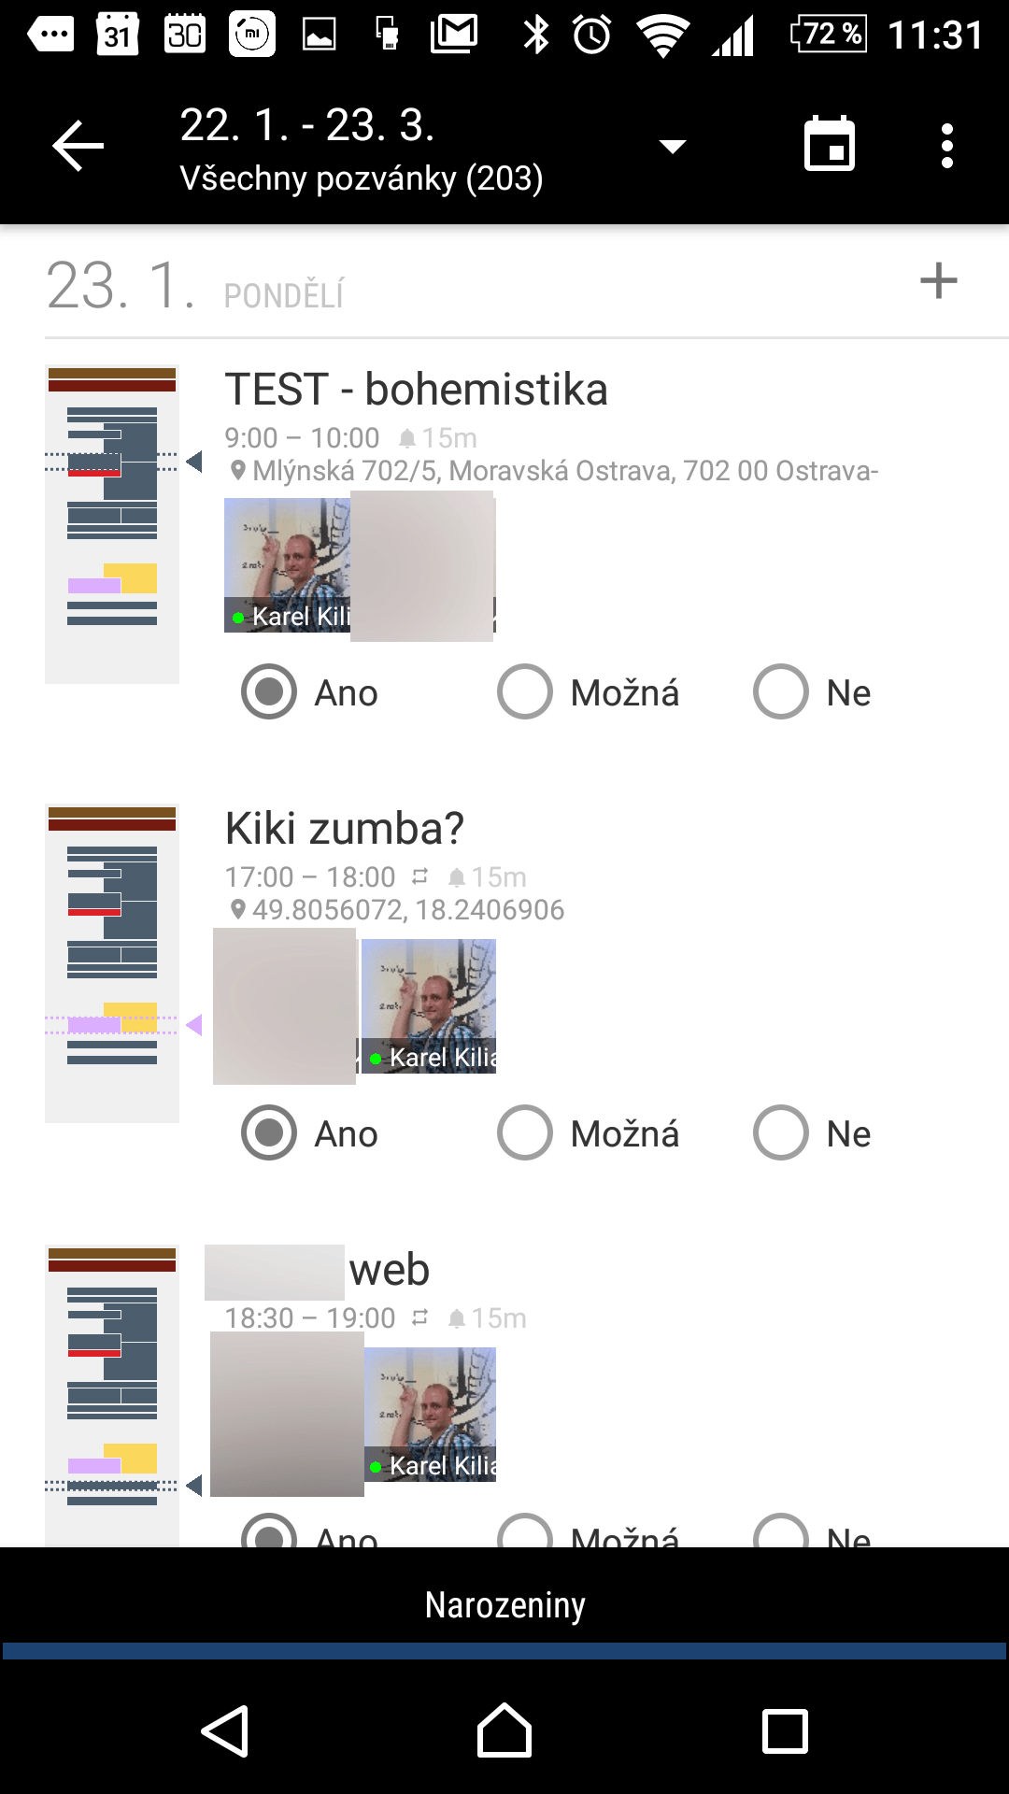Open the Kiki zumba? event title
The image size is (1009, 1794).
click(x=344, y=828)
